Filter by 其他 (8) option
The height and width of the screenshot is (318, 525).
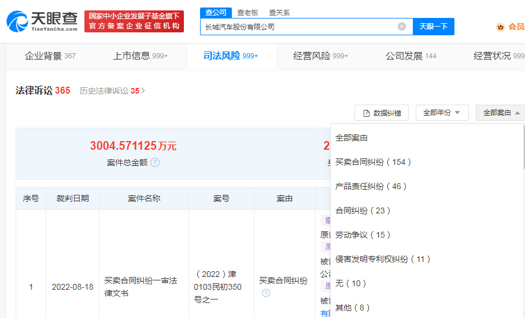(352, 308)
